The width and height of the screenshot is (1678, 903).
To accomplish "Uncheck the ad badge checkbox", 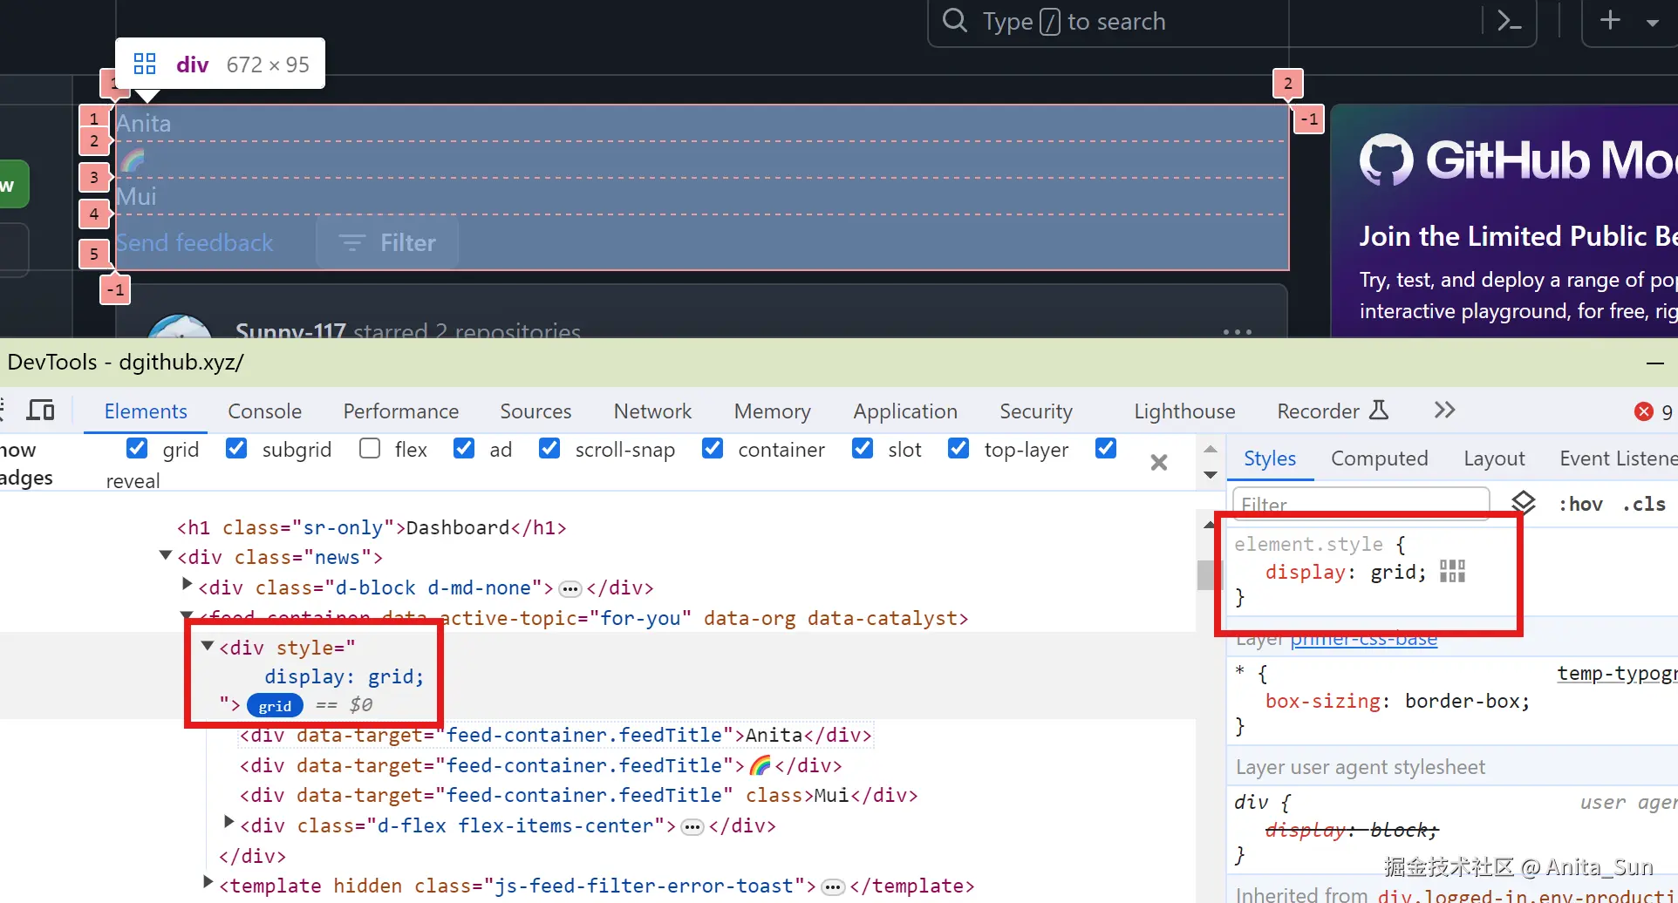I will point(464,448).
